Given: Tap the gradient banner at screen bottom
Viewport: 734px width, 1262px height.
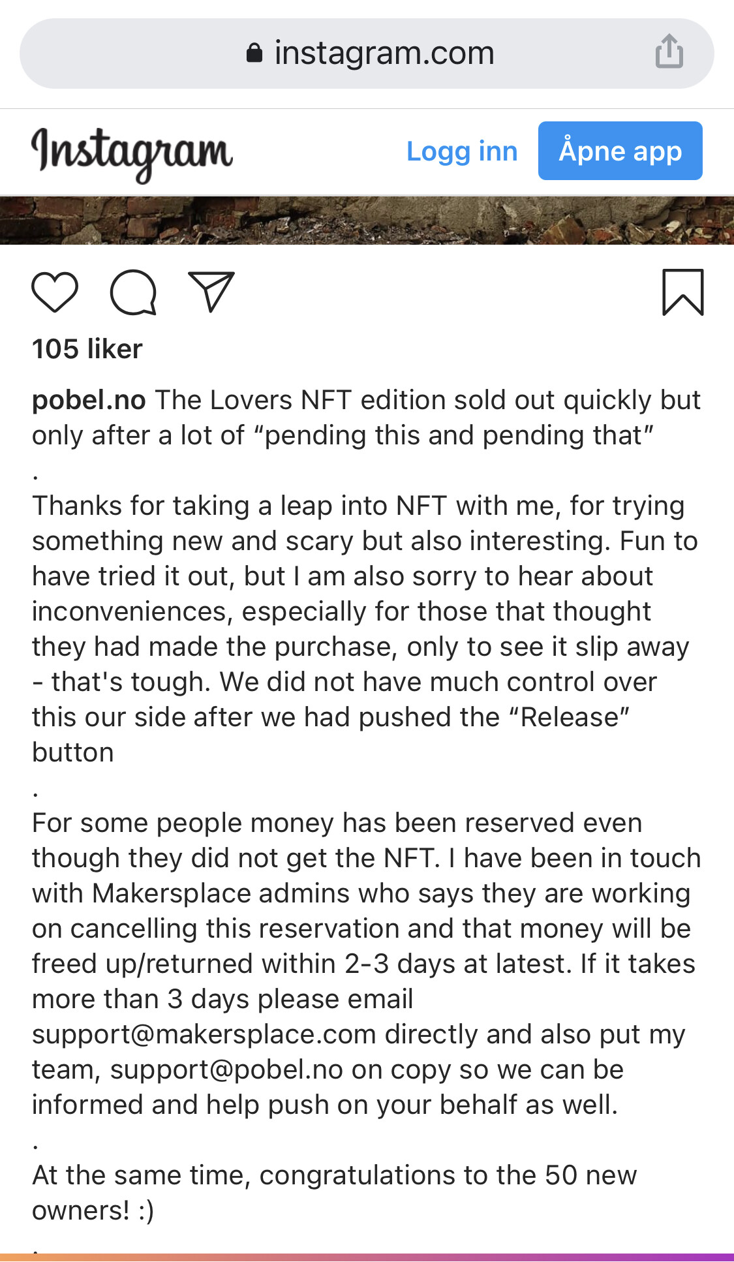Looking at the screenshot, I should tap(367, 1257).
